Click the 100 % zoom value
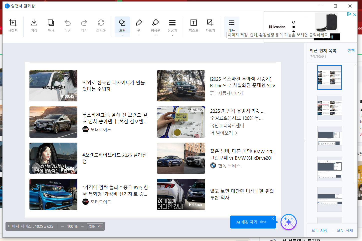This screenshot has width=362, height=241. point(72,226)
